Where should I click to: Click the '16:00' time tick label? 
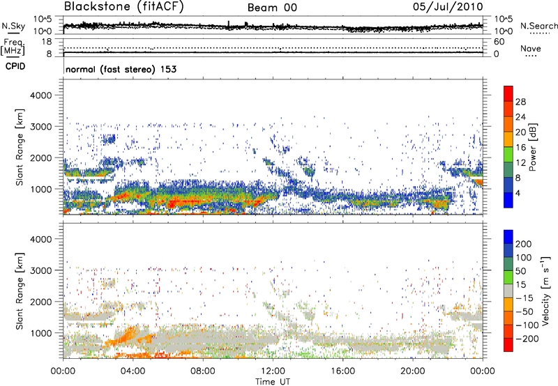(342, 371)
